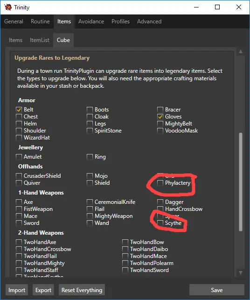Uncheck the Belt armor checkbox
This screenshot has height=300, width=250.
(x=19, y=110)
